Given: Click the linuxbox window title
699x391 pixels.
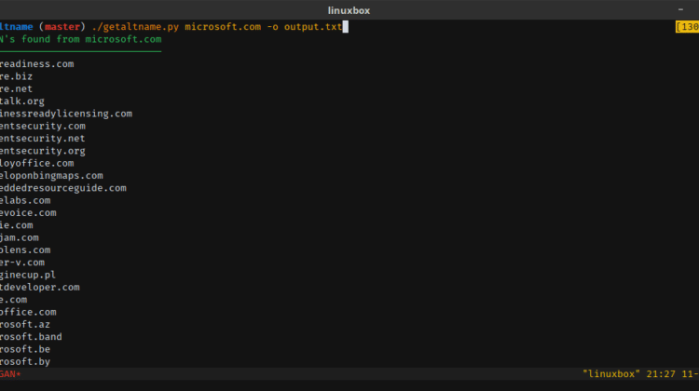Looking at the screenshot, I should click(x=349, y=10).
